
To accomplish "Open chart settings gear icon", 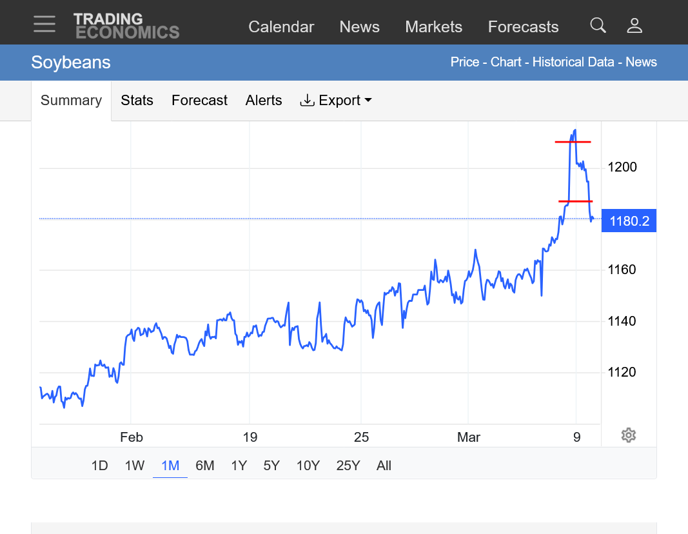I will point(629,435).
